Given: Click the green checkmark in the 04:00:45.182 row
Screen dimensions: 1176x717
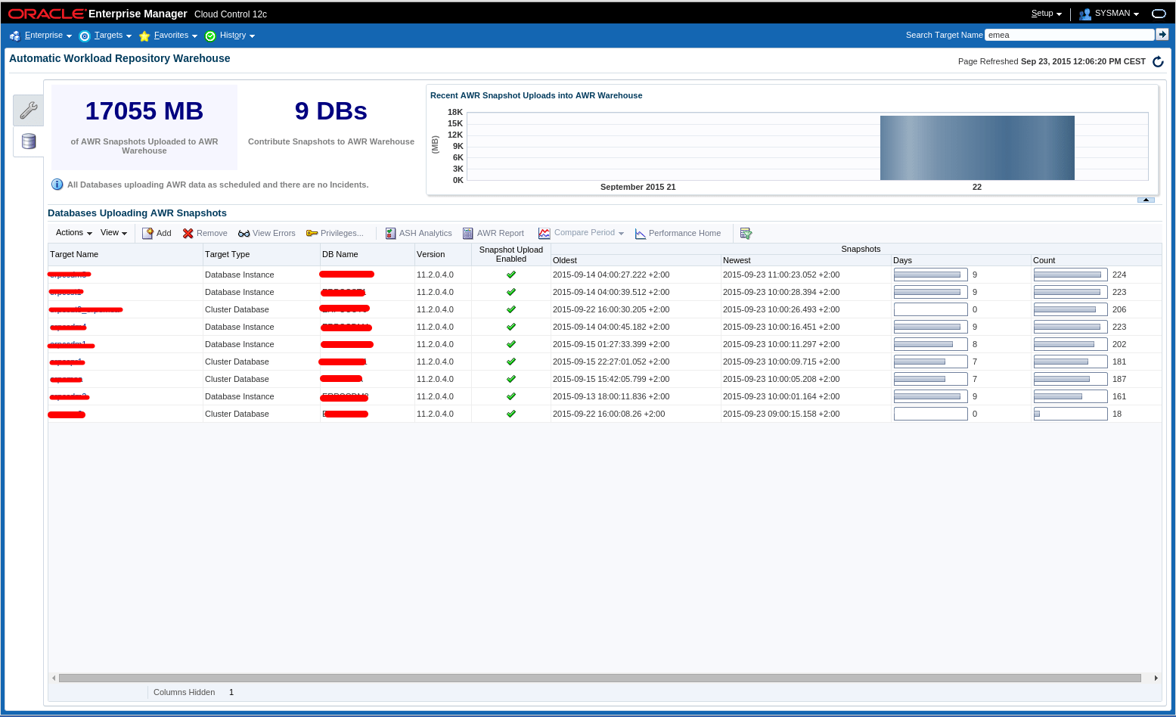Looking at the screenshot, I should click(511, 327).
